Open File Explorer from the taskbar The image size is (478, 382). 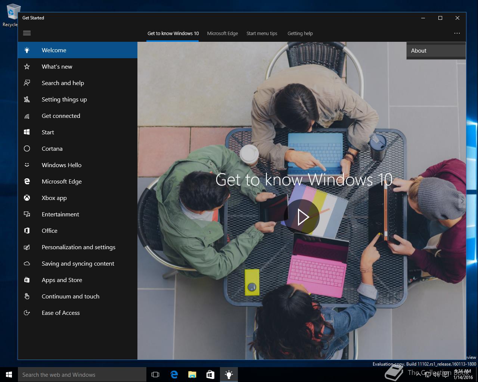pyautogui.click(x=192, y=375)
